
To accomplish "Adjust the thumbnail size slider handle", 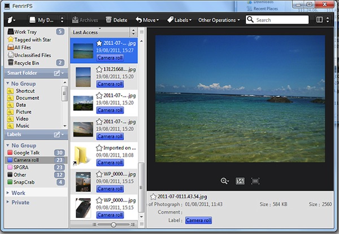I will click(x=114, y=225).
